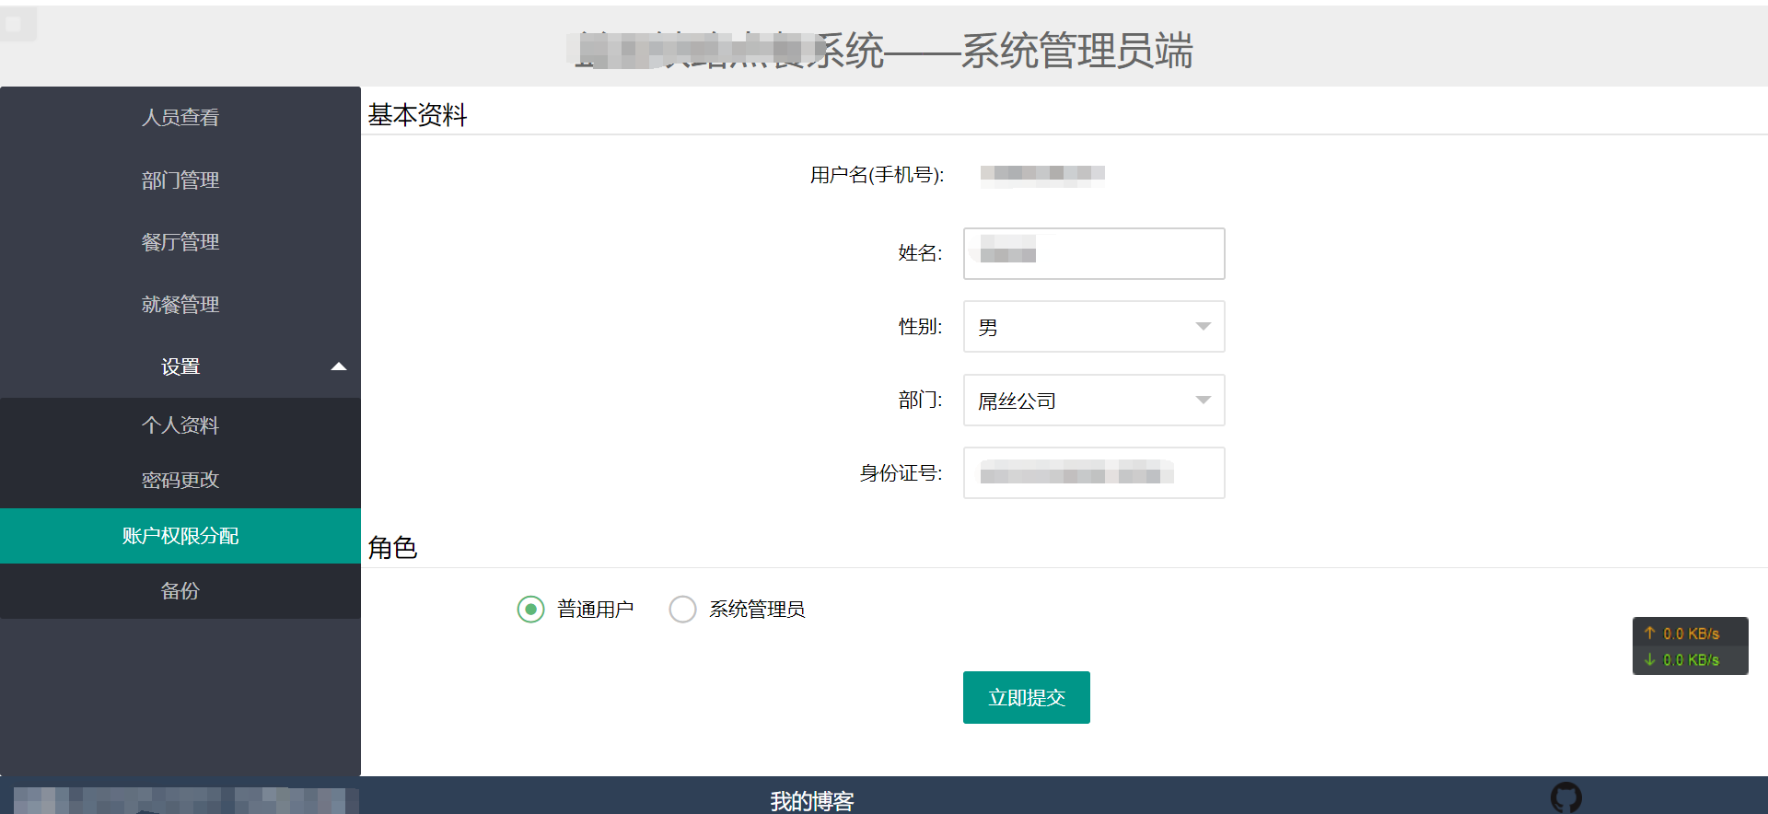Image resolution: width=1768 pixels, height=814 pixels.
Task: Click the 角色 section heading
Action: point(393,549)
